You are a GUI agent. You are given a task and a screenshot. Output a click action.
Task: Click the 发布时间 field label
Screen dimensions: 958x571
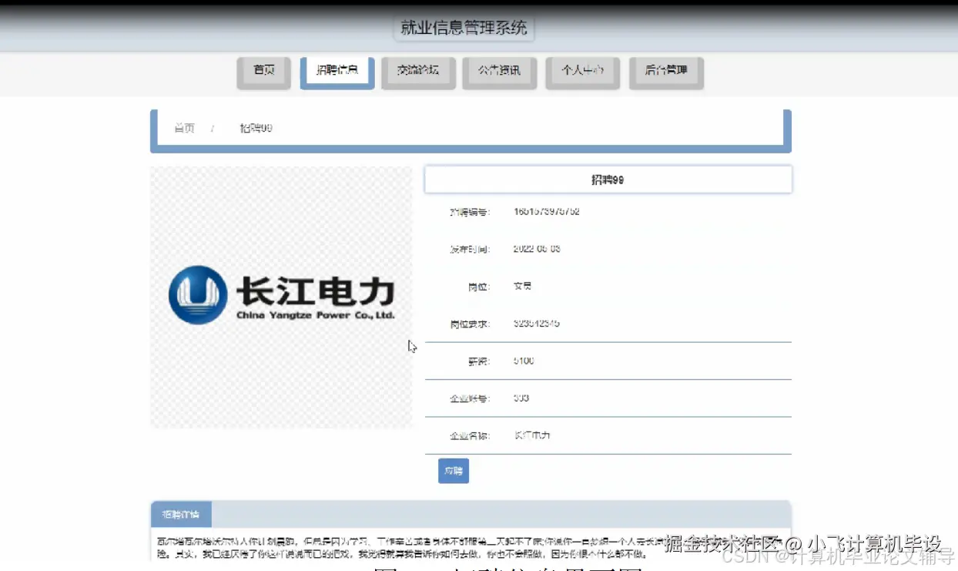pyautogui.click(x=470, y=249)
